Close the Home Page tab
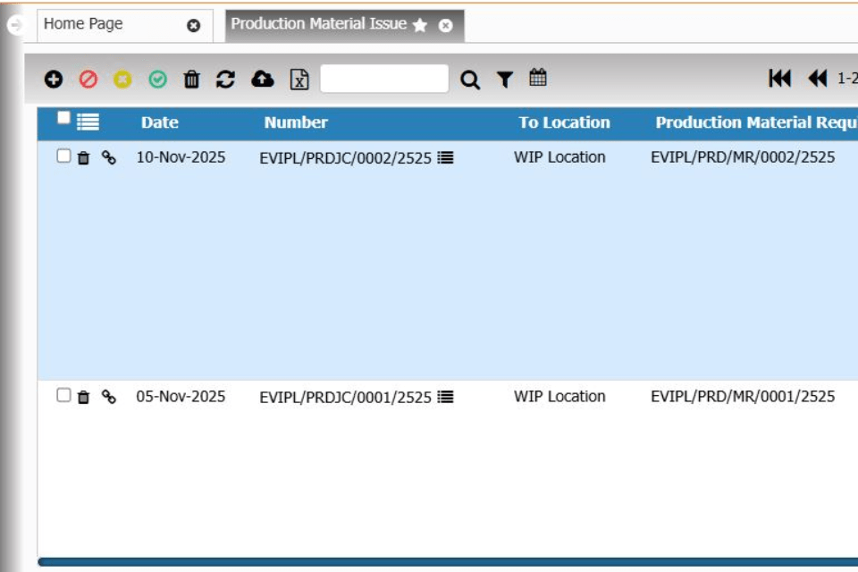 (x=193, y=26)
